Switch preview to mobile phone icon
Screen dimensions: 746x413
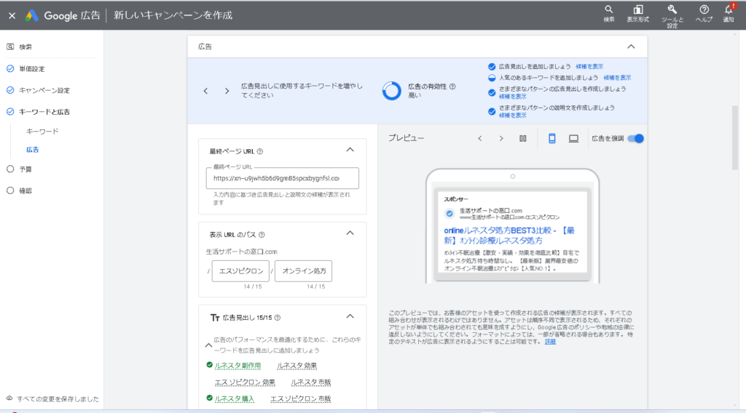click(x=552, y=138)
